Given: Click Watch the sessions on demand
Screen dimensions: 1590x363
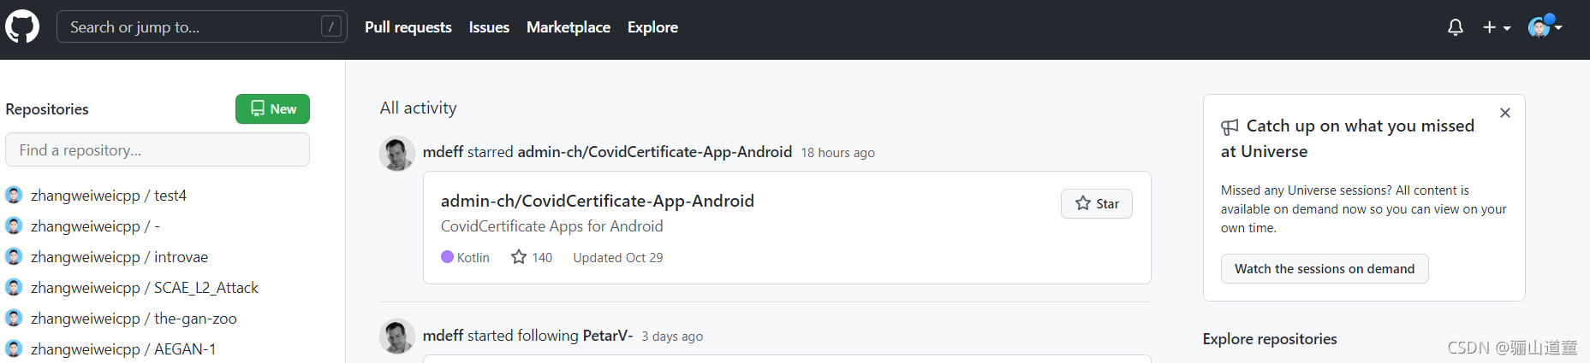Looking at the screenshot, I should coord(1325,268).
